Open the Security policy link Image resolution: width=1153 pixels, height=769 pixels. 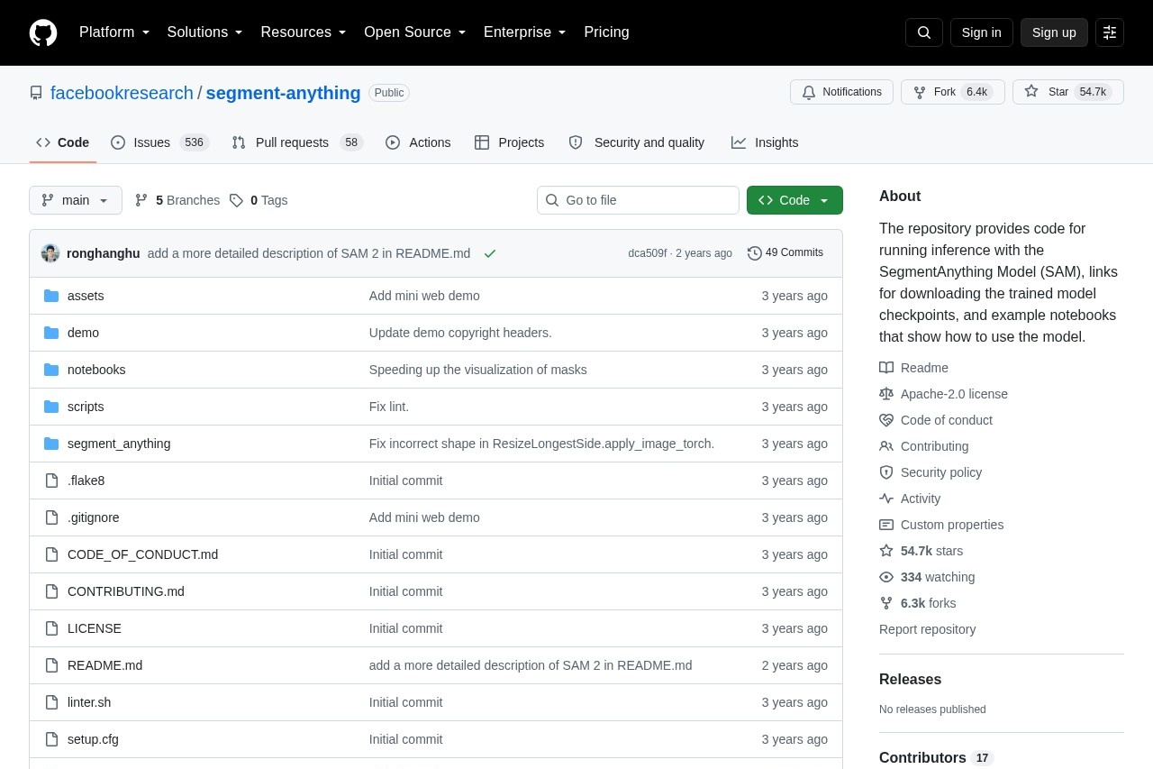pos(931,472)
